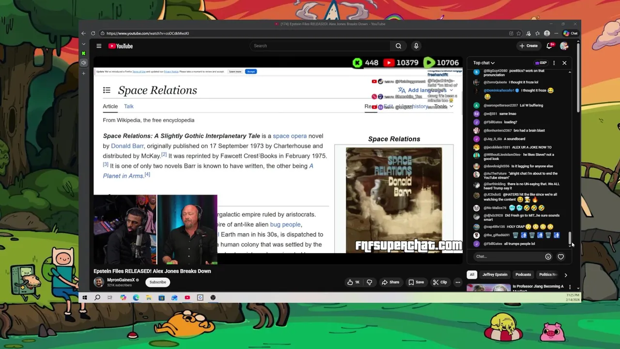Image resolution: width=620 pixels, height=349 pixels.
Task: Like the video with thumbs up
Action: pos(353,282)
